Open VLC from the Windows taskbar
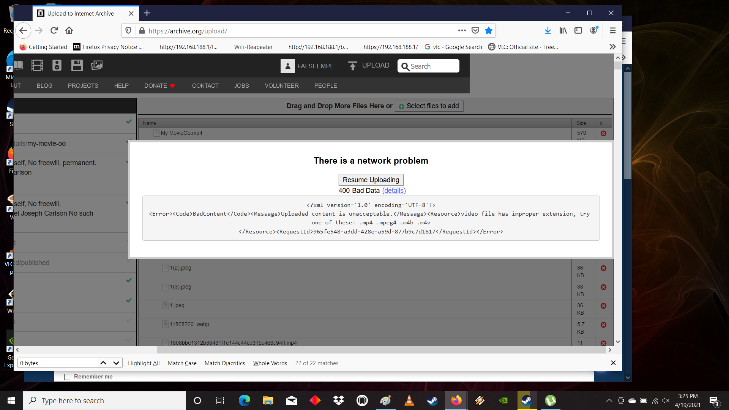The height and width of the screenshot is (410, 729). [409, 401]
